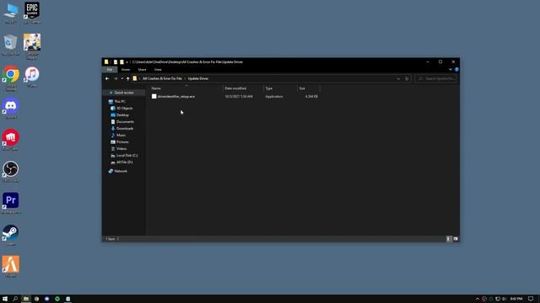Screen dimensions: 540x303
Task: Click the New folder icon in the title bar
Action: [x=121, y=62]
